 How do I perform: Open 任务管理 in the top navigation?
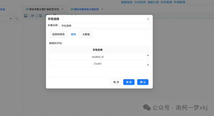click(166, 2)
